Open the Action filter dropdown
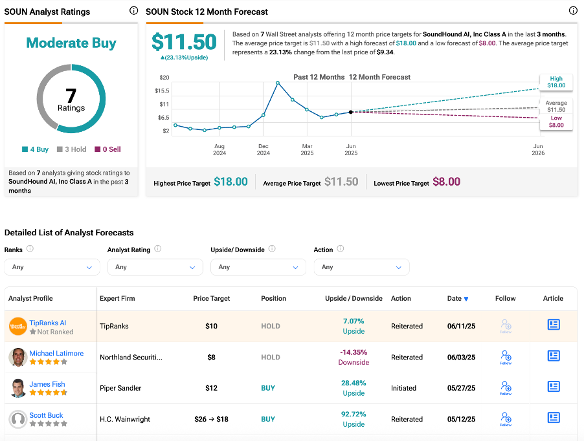This screenshot has width=584, height=441. click(362, 267)
